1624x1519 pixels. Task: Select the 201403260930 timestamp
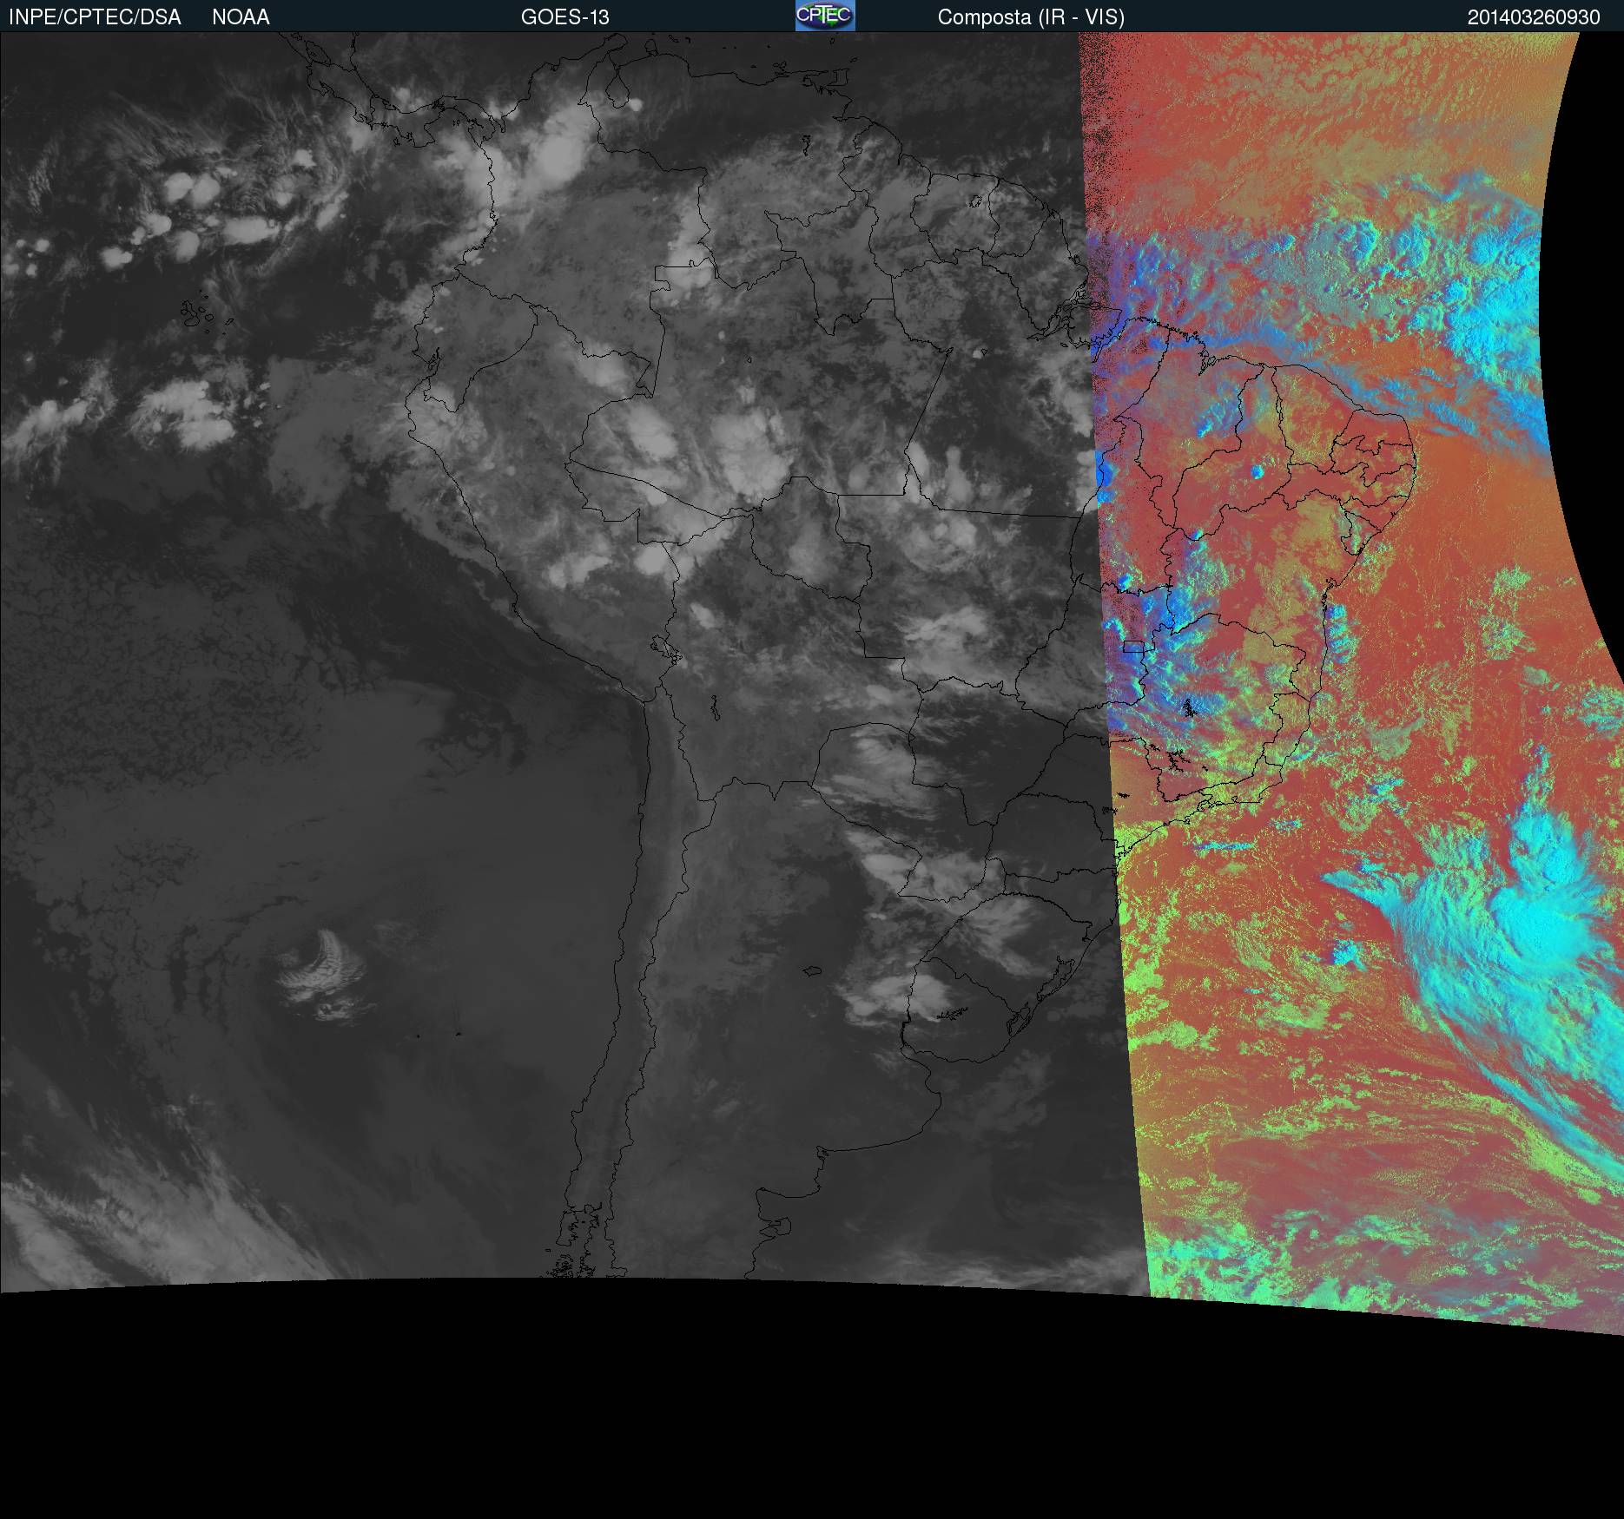[x=1534, y=17]
